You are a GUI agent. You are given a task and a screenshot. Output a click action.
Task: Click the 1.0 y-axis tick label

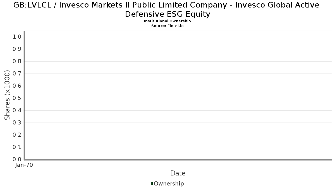point(17,37)
